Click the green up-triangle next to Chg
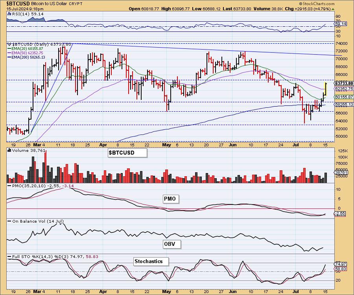This screenshot has height=295, width=354. 333,9
